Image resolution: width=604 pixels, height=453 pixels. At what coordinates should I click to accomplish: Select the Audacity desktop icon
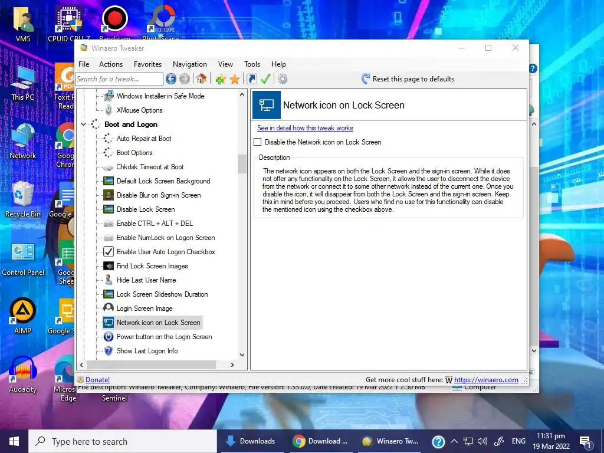tap(23, 375)
